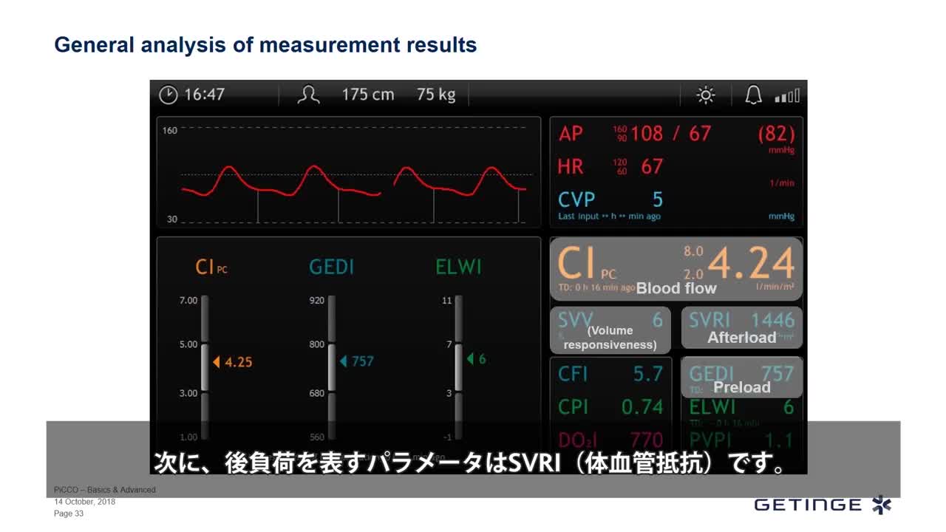Click the CI PC gauge marker 4.25
946x532 pixels.
tap(232, 362)
